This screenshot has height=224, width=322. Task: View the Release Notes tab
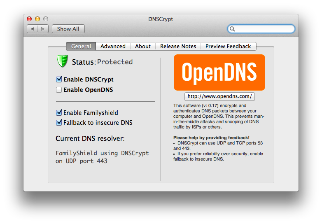point(178,46)
